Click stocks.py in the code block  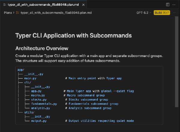(39, 100)
